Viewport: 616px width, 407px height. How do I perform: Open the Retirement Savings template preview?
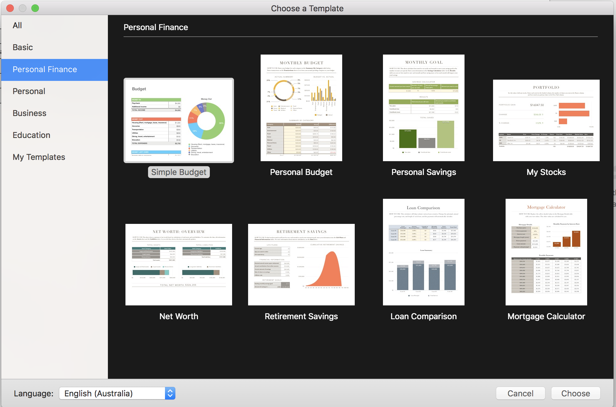[x=301, y=264]
